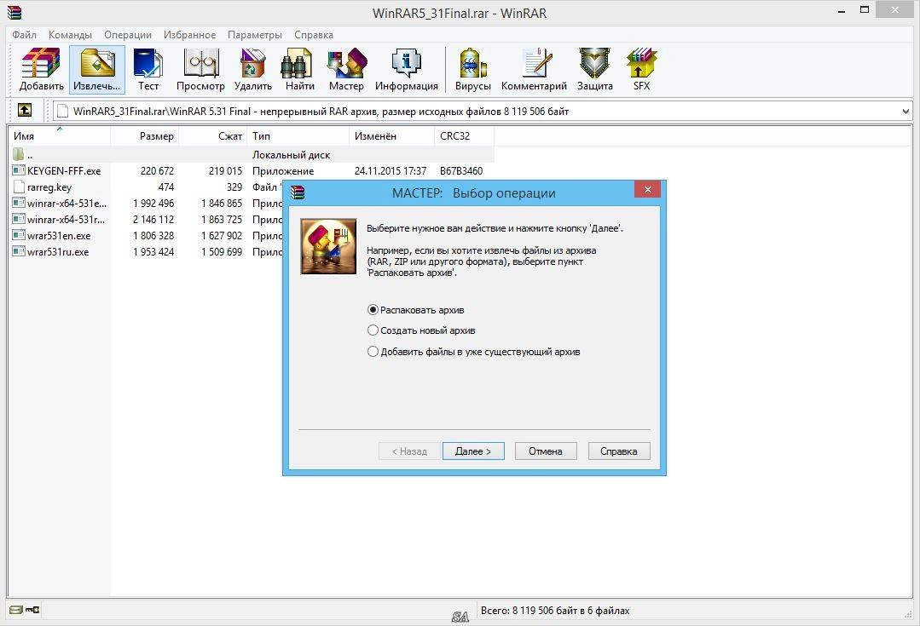Go up one level with arrow icon
920x626 pixels.
click(x=25, y=110)
